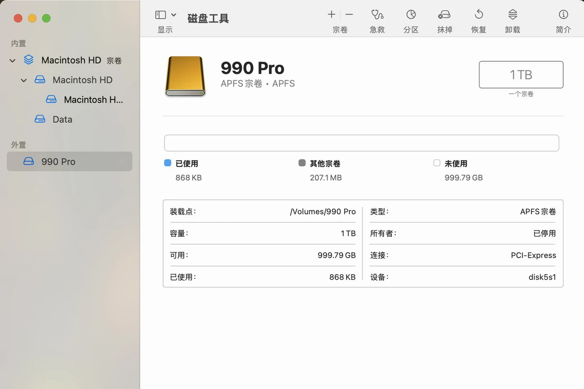The height and width of the screenshot is (389, 584).
Task: Click the 1 TB capacity box
Action: [521, 75]
